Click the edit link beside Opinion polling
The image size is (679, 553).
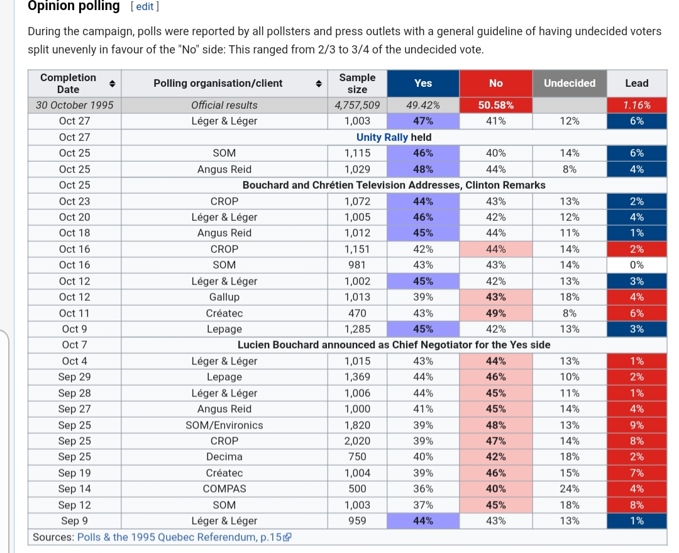[x=144, y=6]
